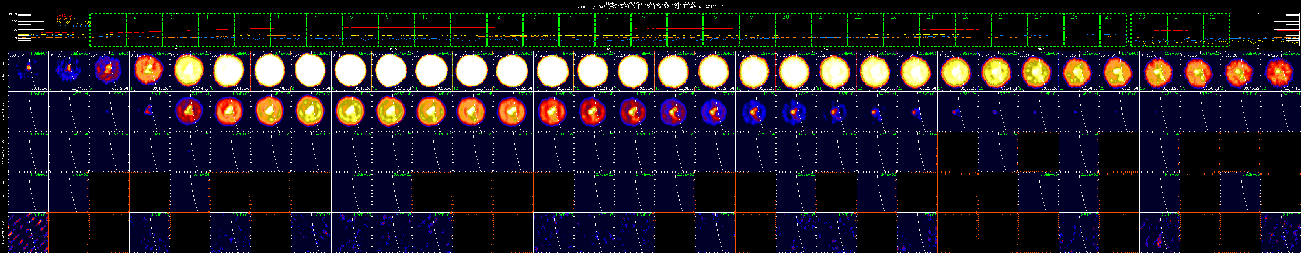Click the '05:12' time axis label
The width and height of the screenshot is (1301, 253).
point(177,48)
